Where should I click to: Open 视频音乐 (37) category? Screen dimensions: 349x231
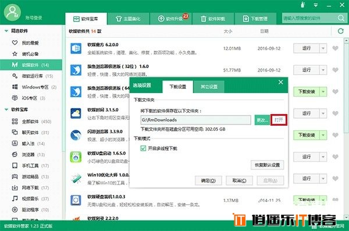[30, 198]
